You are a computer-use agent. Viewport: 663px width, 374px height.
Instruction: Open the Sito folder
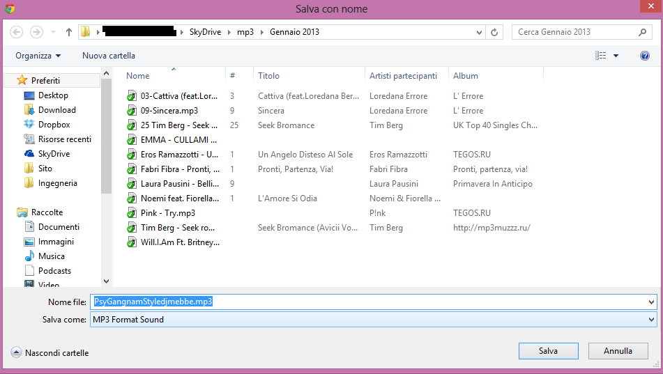45,168
